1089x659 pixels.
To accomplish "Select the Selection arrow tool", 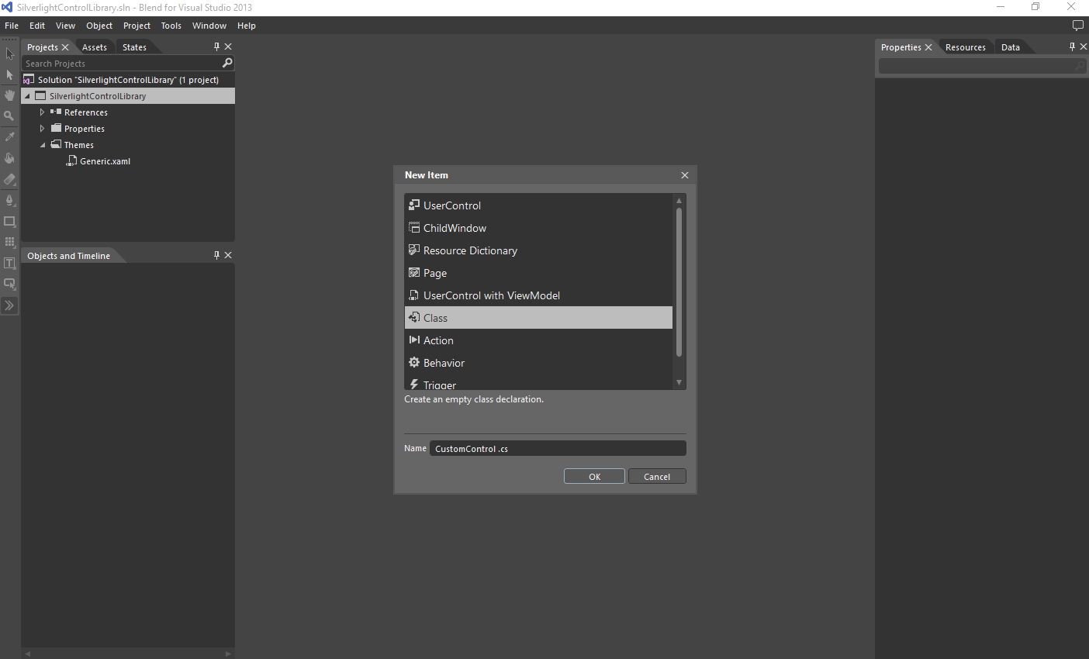I will [x=9, y=53].
